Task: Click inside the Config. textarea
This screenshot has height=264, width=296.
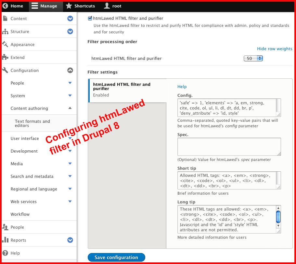Action: (x=229, y=108)
